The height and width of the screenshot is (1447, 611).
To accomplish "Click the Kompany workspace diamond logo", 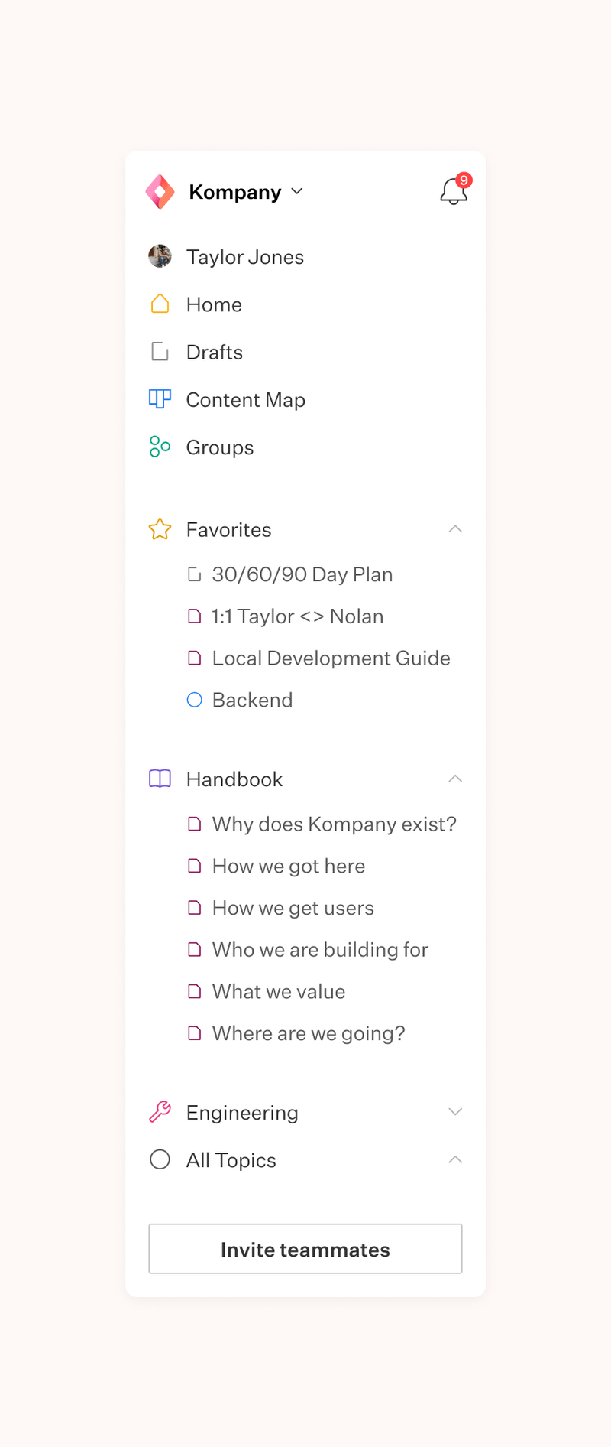I will point(160,192).
